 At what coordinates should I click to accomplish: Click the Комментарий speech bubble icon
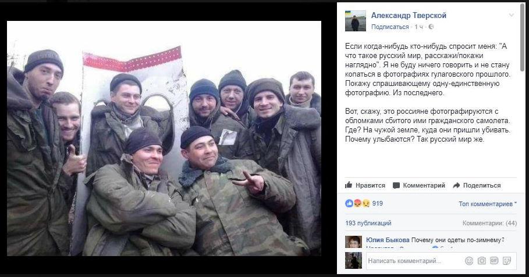[x=396, y=185]
